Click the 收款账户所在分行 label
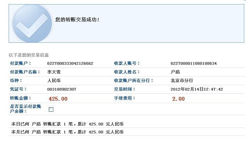The image size is (246, 142). pos(134,81)
